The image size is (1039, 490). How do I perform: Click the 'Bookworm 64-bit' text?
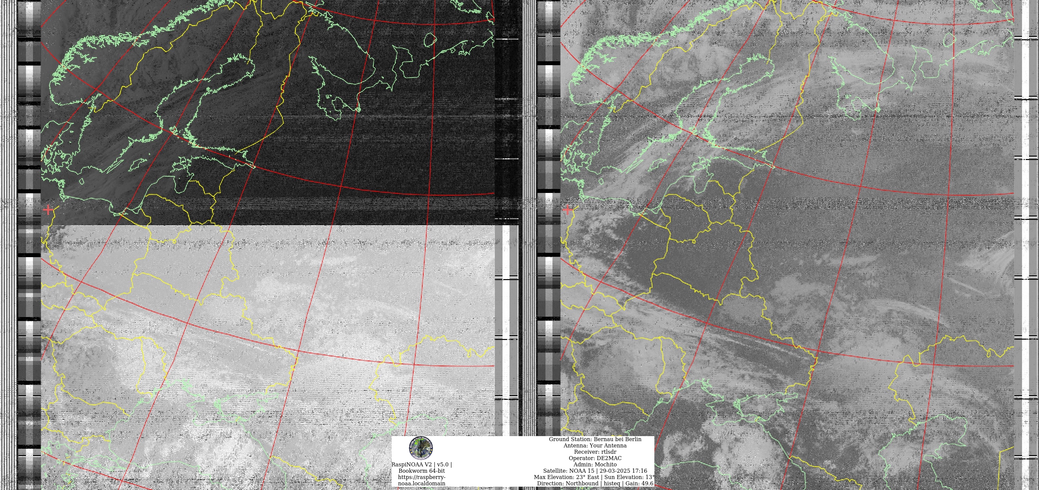tap(422, 471)
